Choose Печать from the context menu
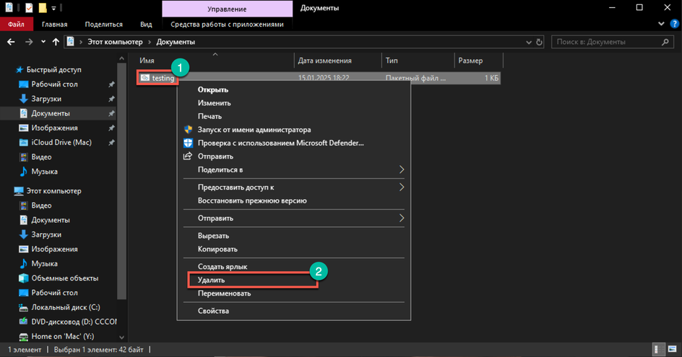Image resolution: width=682 pixels, height=357 pixels. (x=293, y=116)
